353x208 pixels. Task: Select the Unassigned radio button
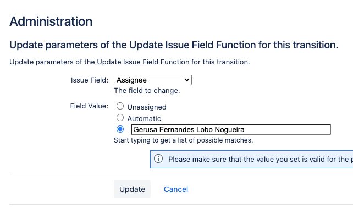[x=120, y=106]
